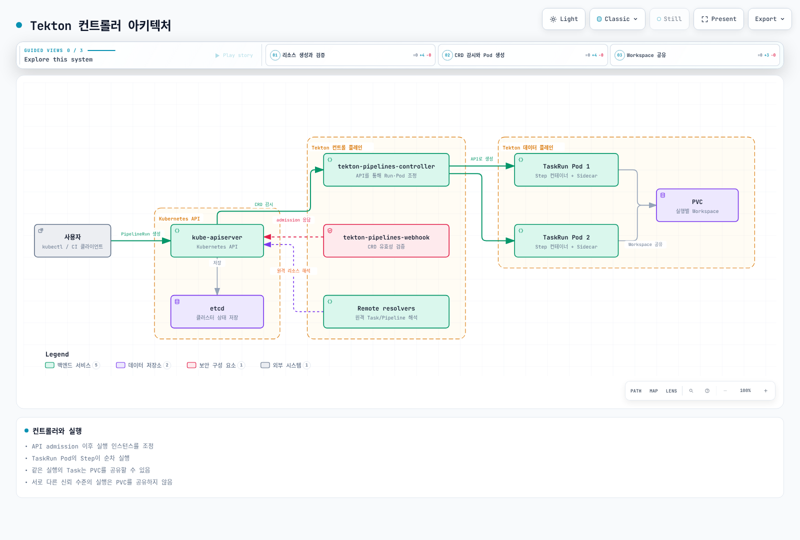The width and height of the screenshot is (800, 540).
Task: Click the Tekton 컨트롤 플레인 group label
Action: tap(336, 147)
